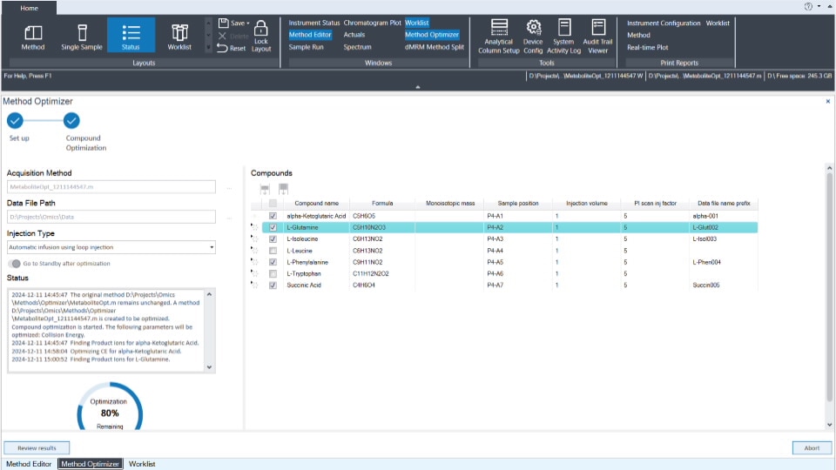Viewport: 836px width, 470px height.
Task: Click the Review results button
Action: click(x=37, y=448)
